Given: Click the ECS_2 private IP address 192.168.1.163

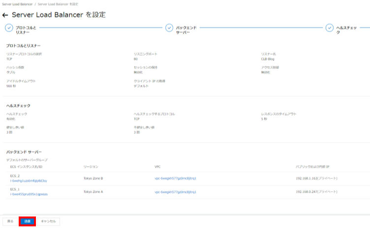Looking at the screenshot, I should 317,178.
